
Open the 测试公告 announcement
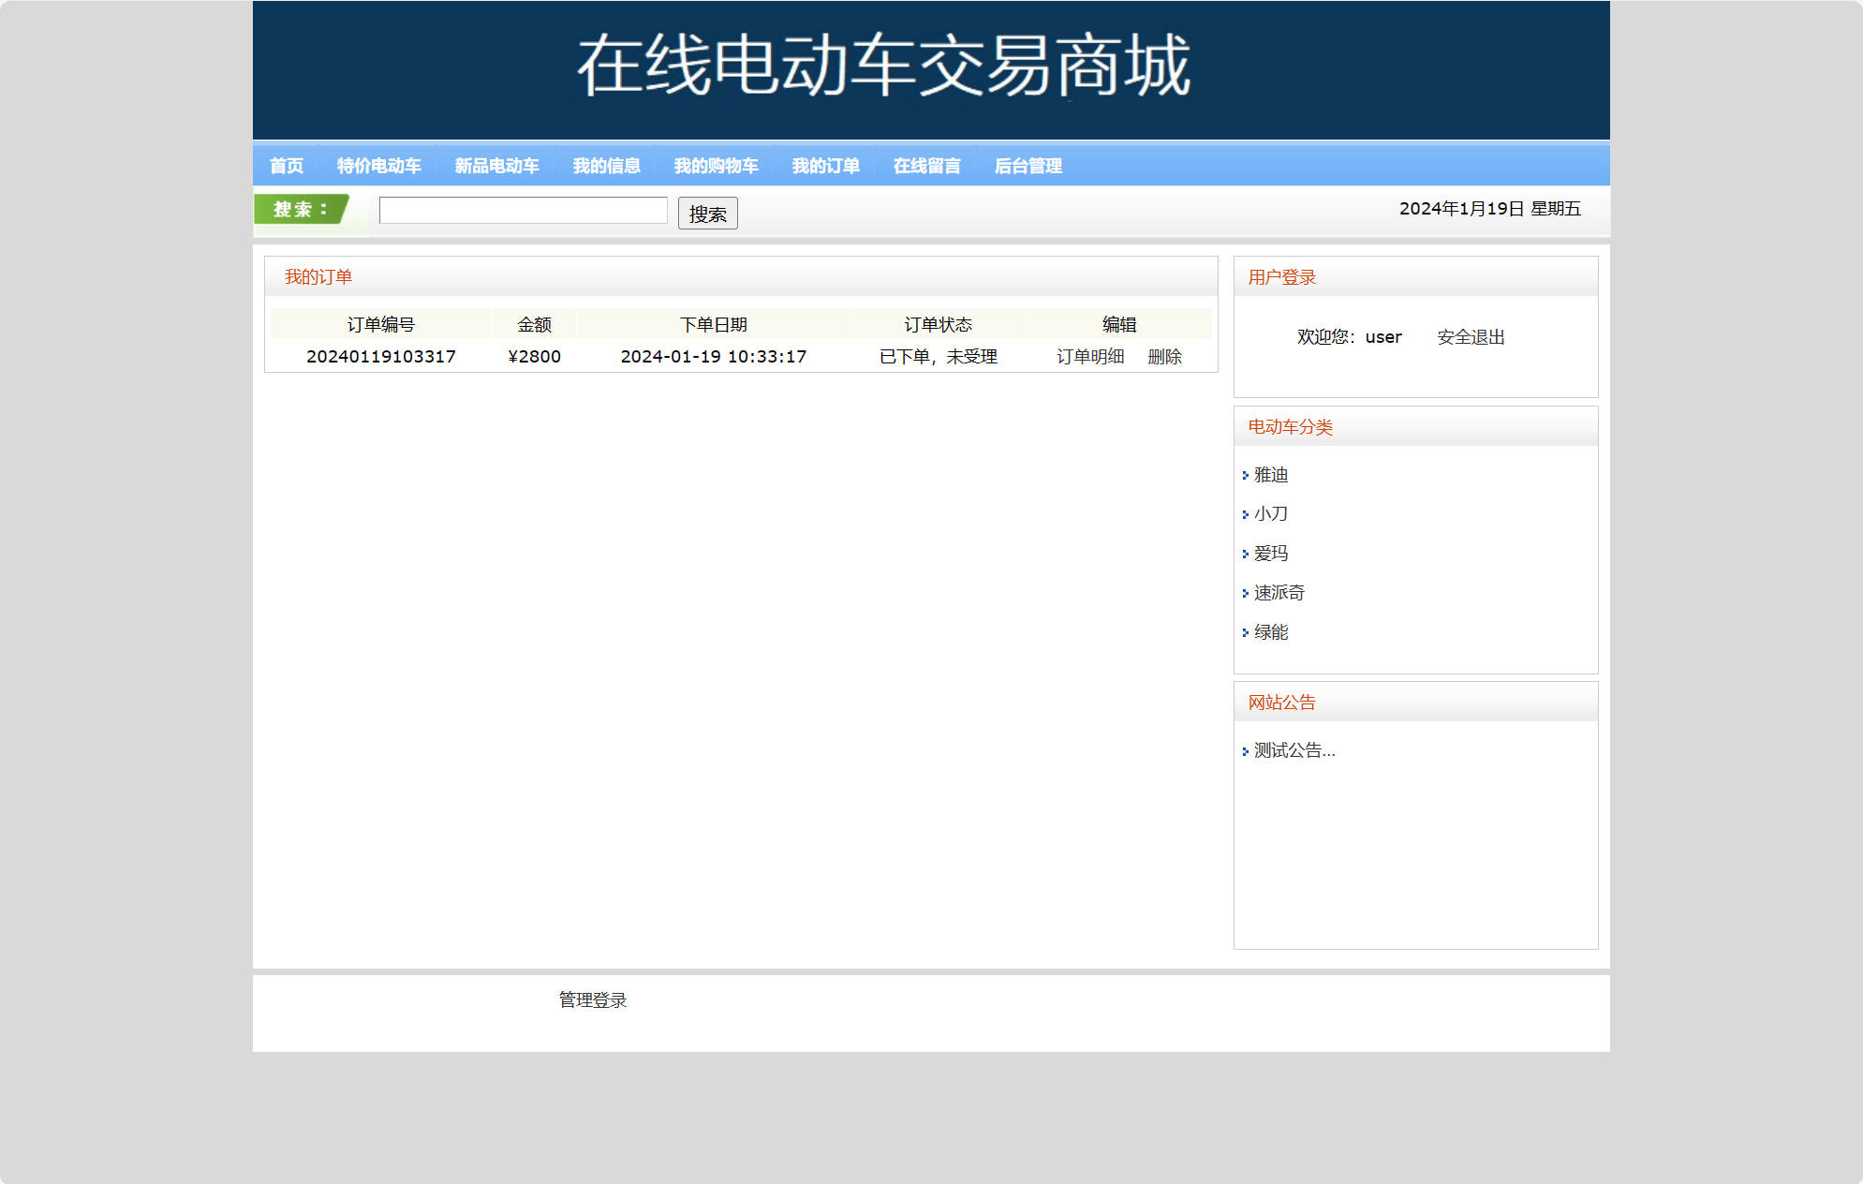pos(1294,750)
